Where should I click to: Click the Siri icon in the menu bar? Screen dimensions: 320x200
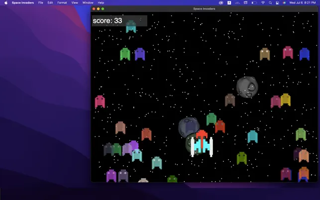pos(284,2)
